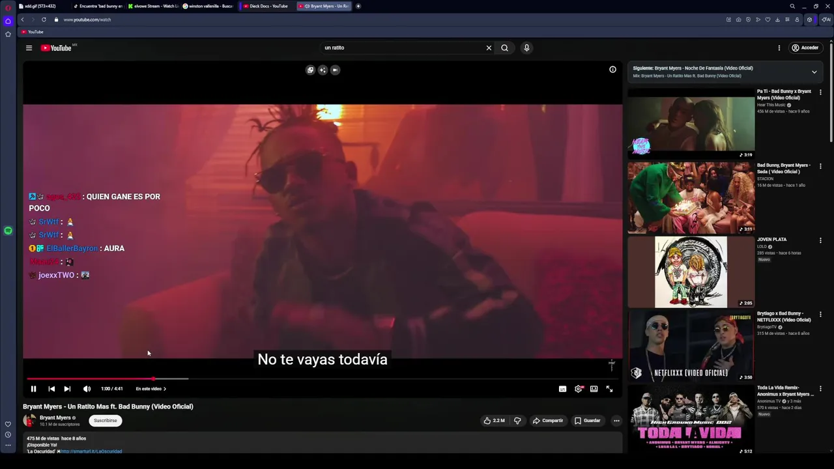Focus the YouTube search field
This screenshot has width=834, height=469.
coord(403,48)
